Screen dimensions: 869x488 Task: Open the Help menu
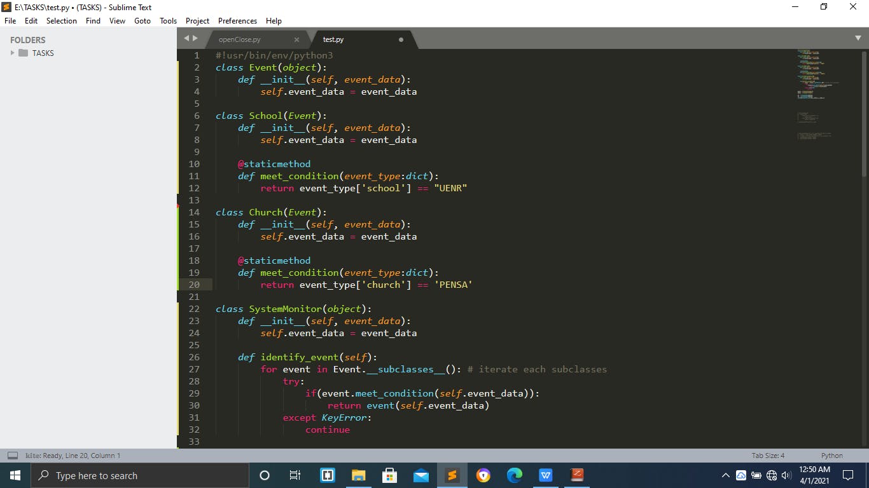tap(274, 20)
